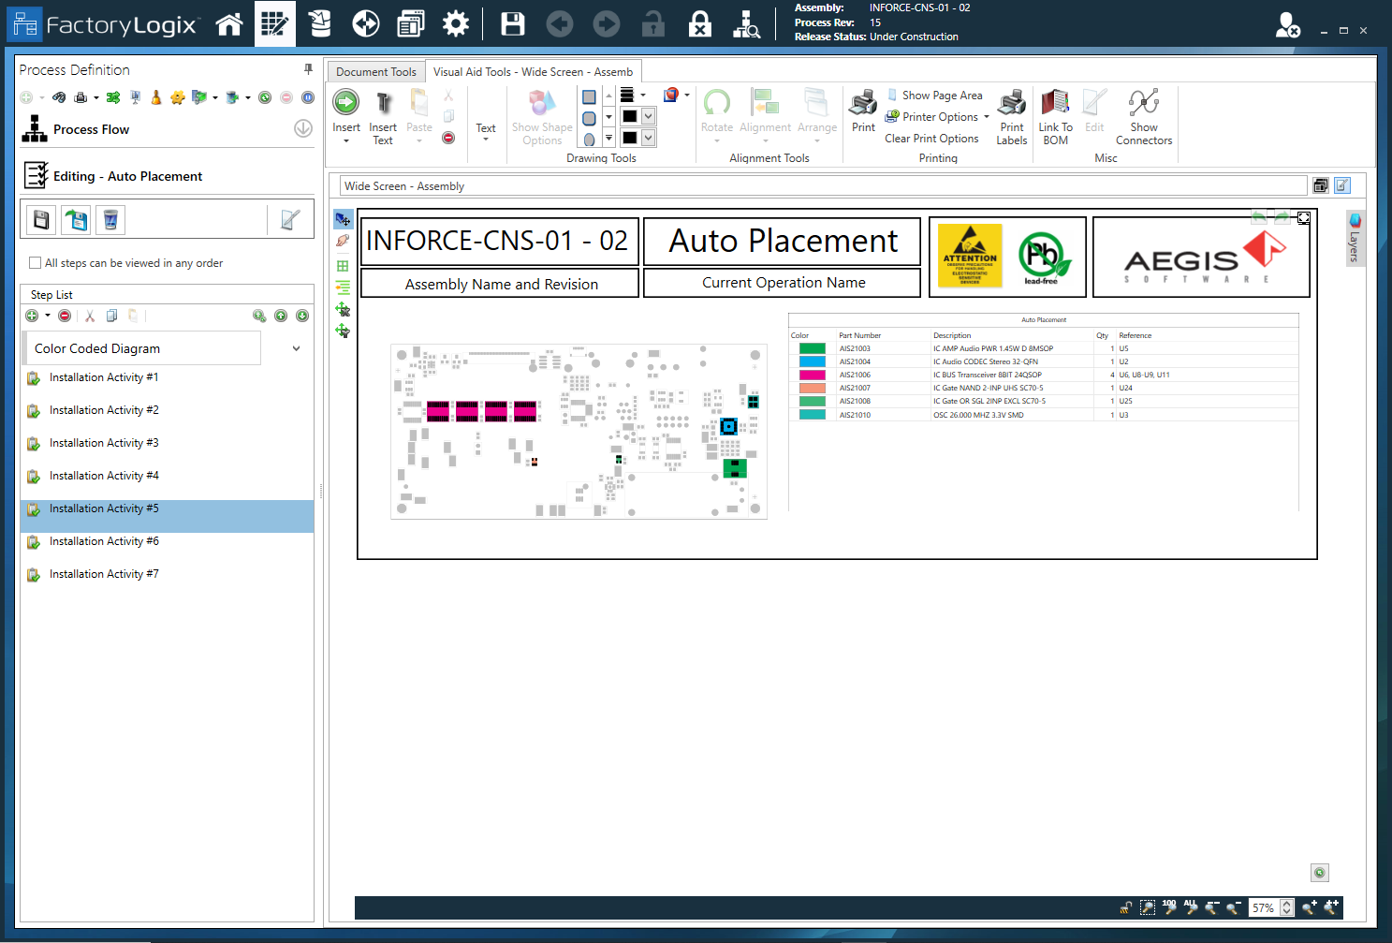
Task: Click the green Insert arrow button
Action: coord(345,102)
